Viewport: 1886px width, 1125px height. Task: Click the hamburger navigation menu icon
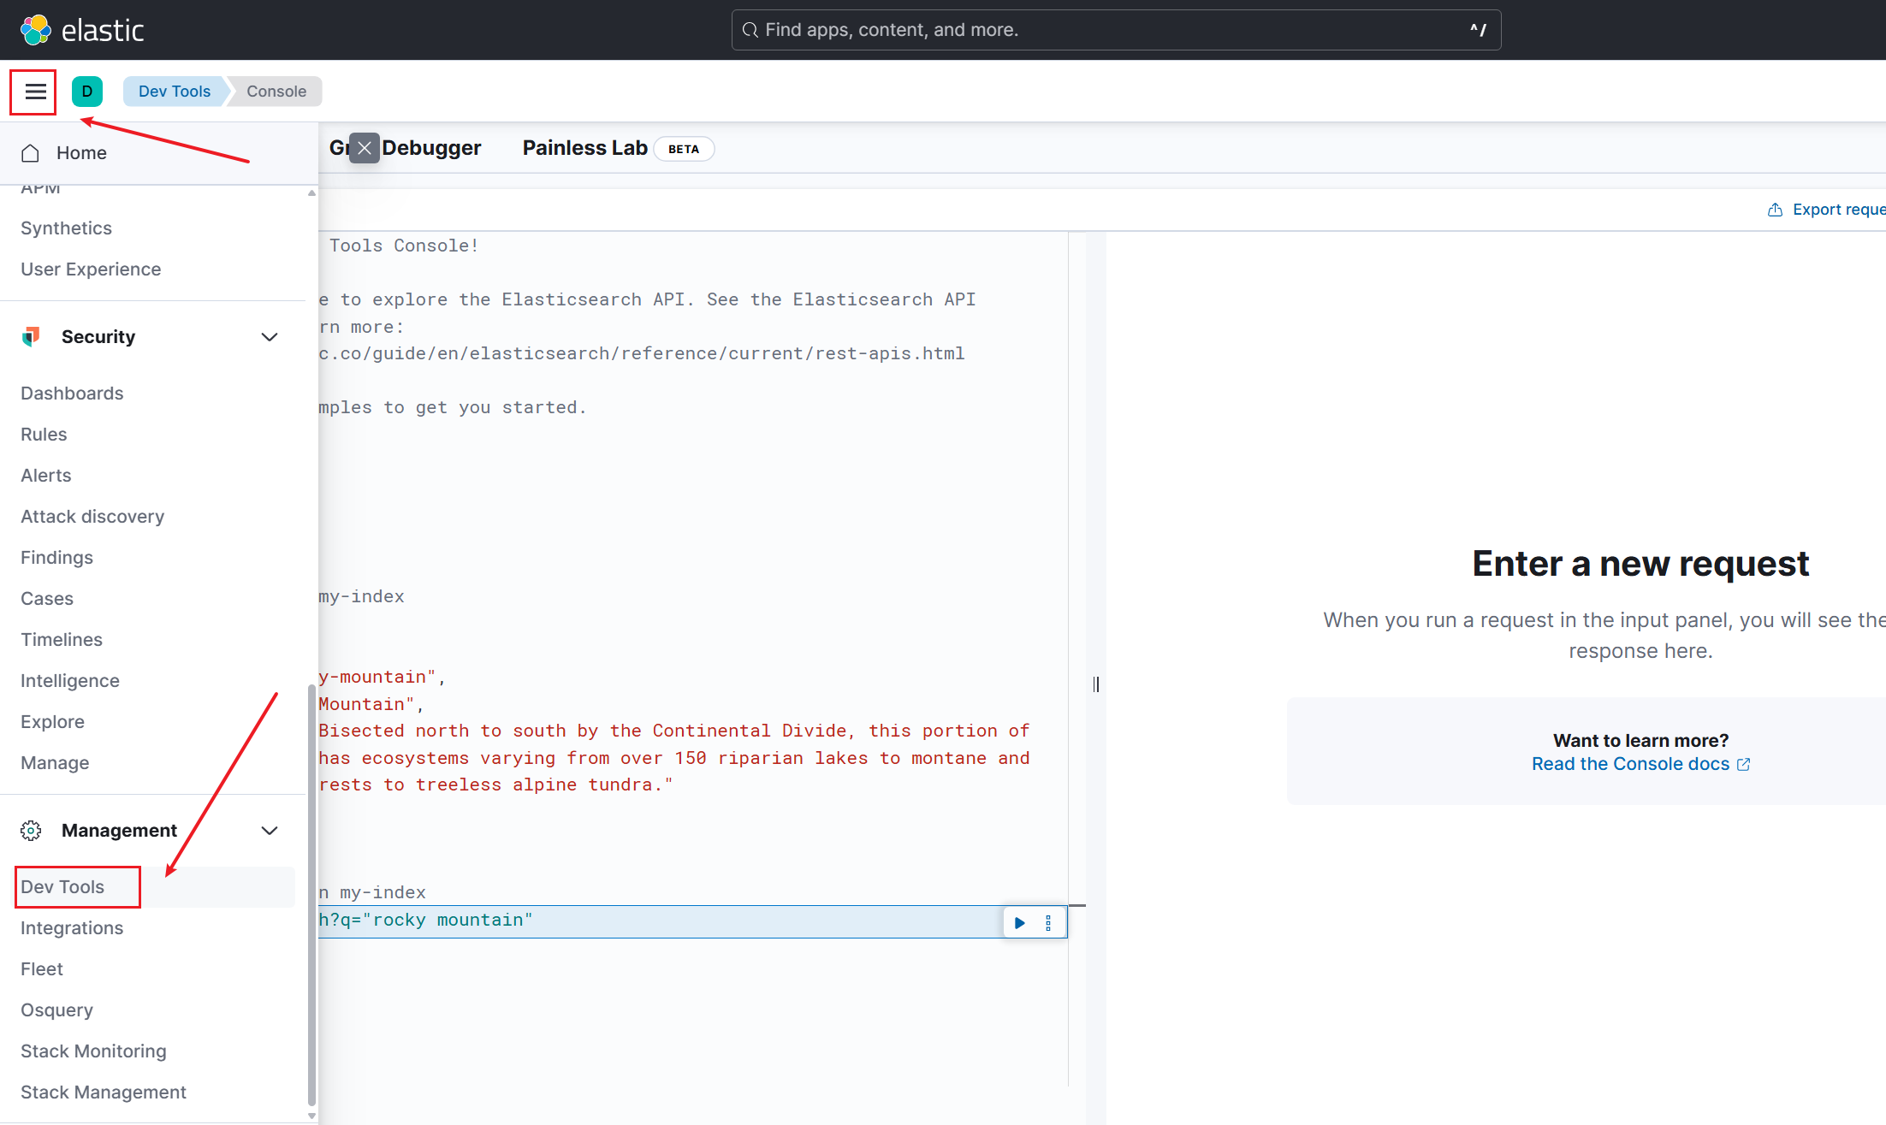point(35,92)
